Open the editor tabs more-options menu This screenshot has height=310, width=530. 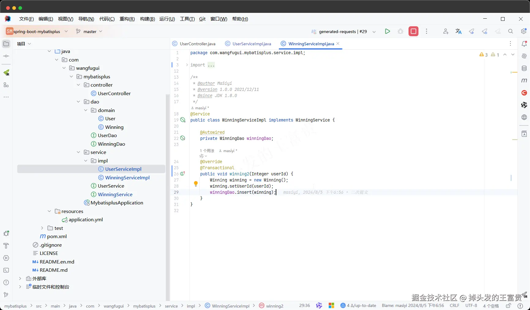510,43
